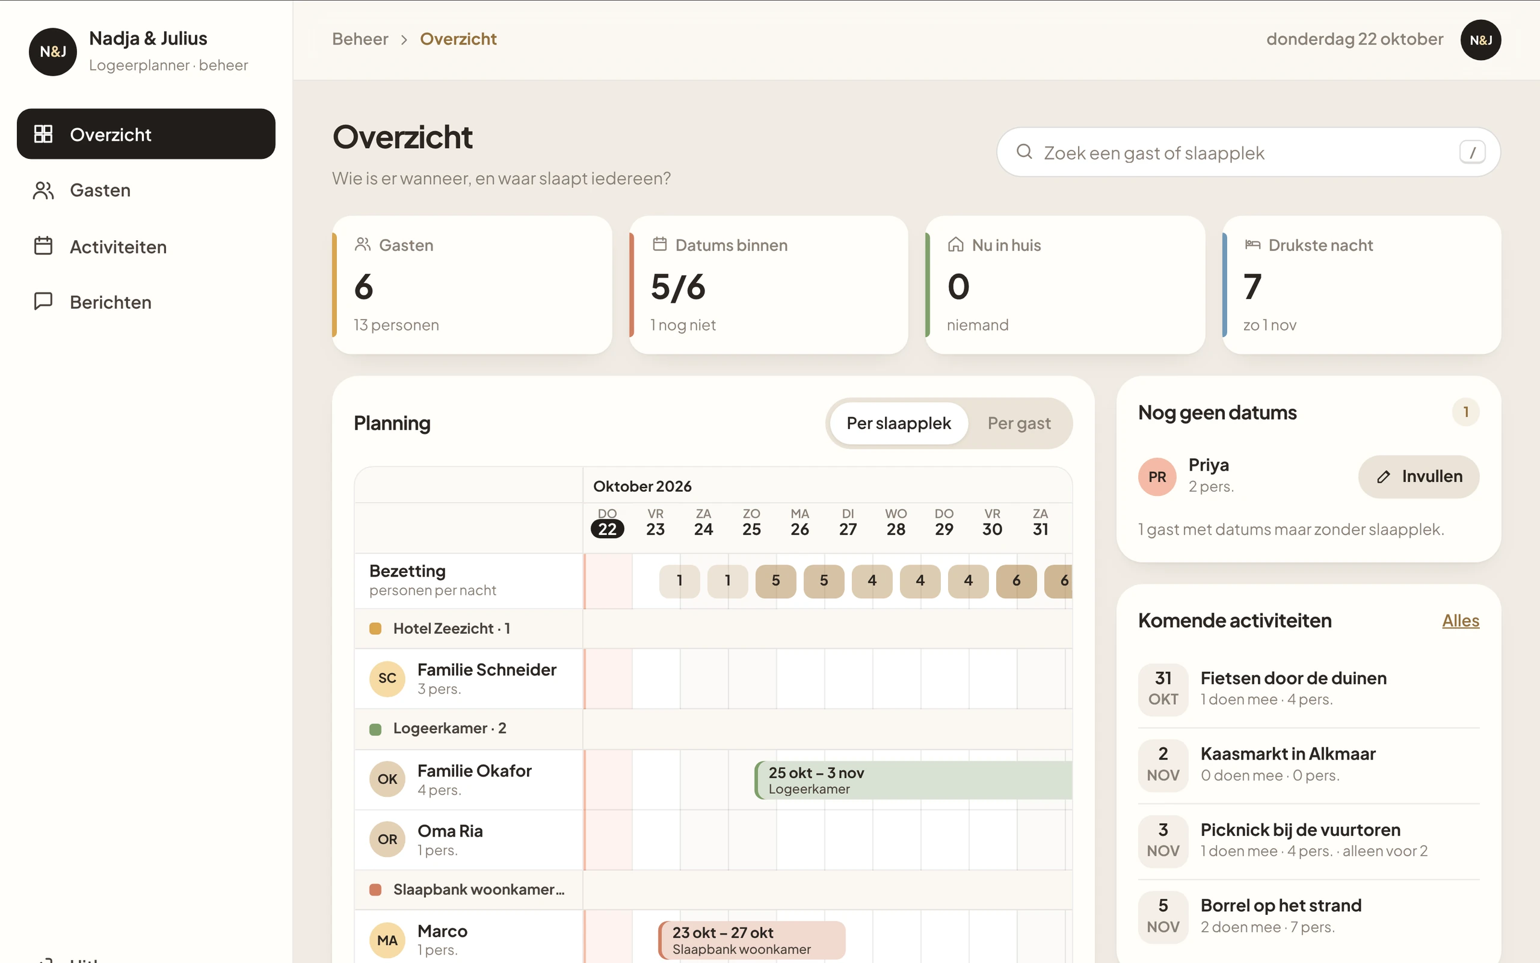The height and width of the screenshot is (963, 1540).
Task: Click the house icon on Nu in huis
Action: pyautogui.click(x=956, y=244)
